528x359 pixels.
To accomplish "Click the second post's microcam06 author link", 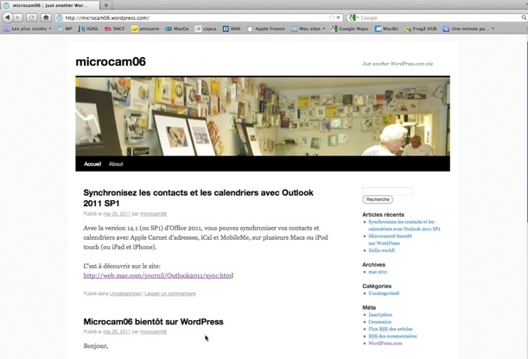I will (153, 331).
